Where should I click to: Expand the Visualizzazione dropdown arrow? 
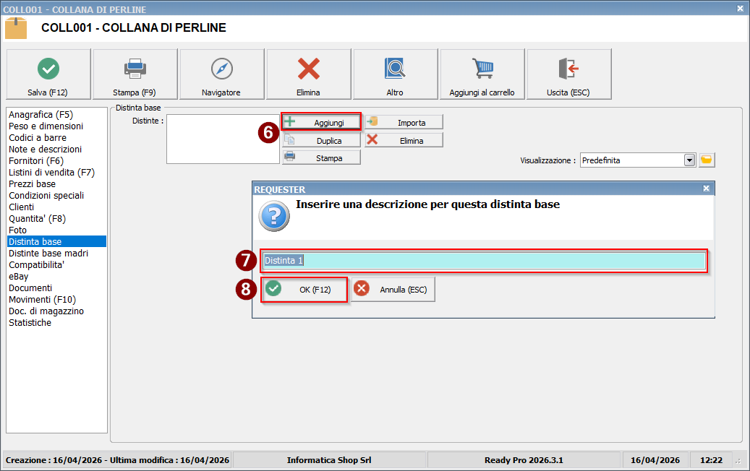pyautogui.click(x=689, y=160)
